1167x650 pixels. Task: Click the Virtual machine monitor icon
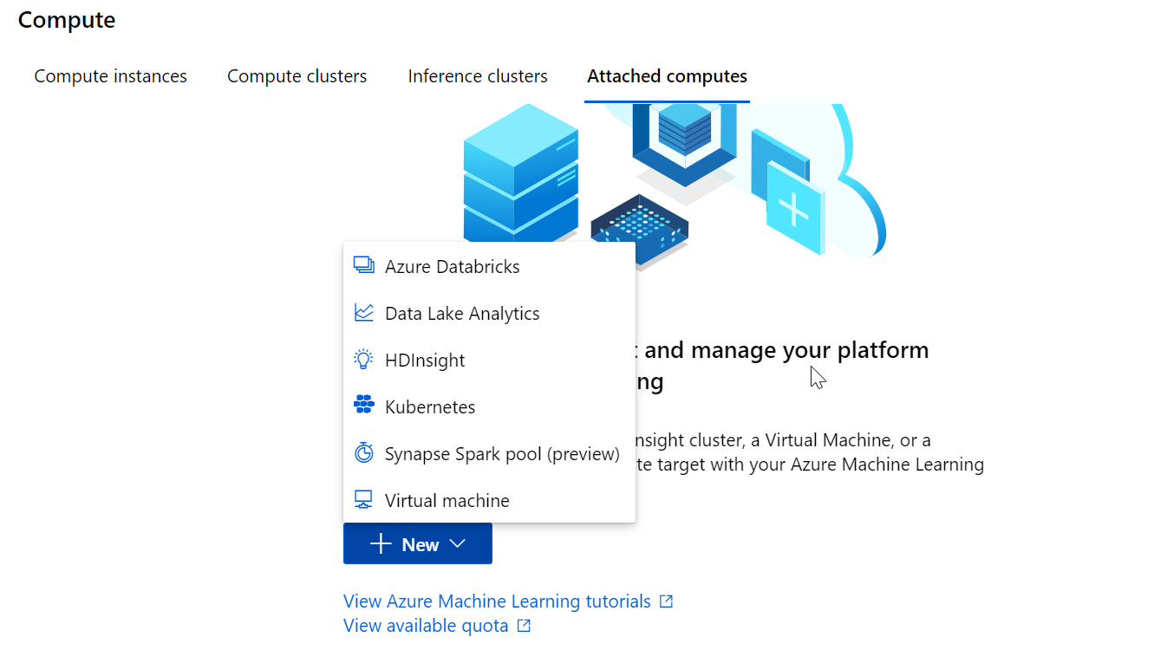pyautogui.click(x=364, y=500)
